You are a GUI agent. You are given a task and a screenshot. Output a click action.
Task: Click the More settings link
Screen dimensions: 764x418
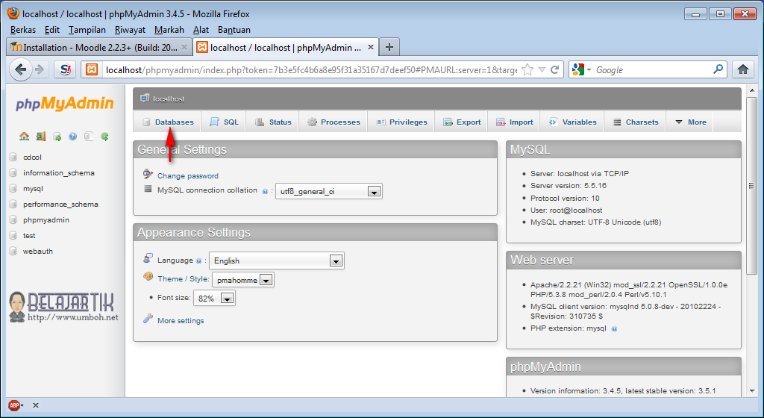(x=181, y=320)
